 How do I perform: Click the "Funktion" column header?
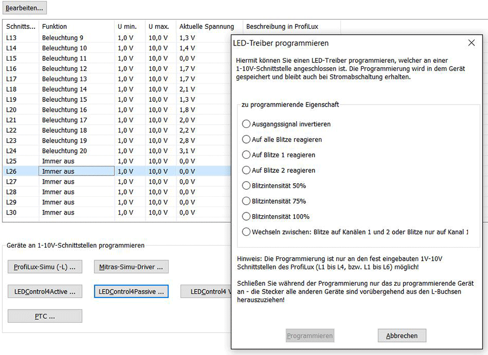tap(54, 26)
